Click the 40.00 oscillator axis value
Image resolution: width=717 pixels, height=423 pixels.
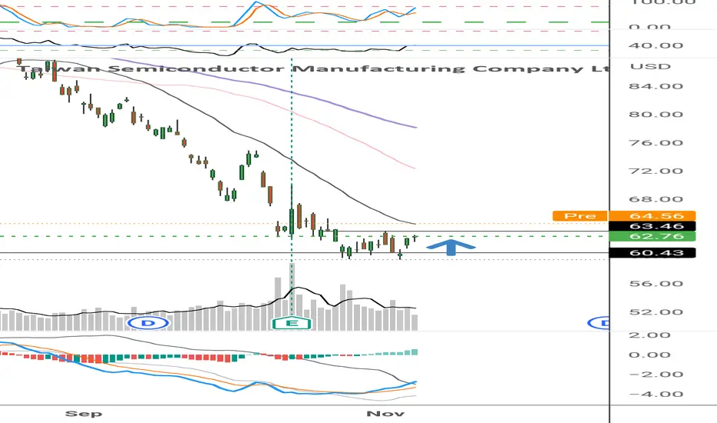655,45
